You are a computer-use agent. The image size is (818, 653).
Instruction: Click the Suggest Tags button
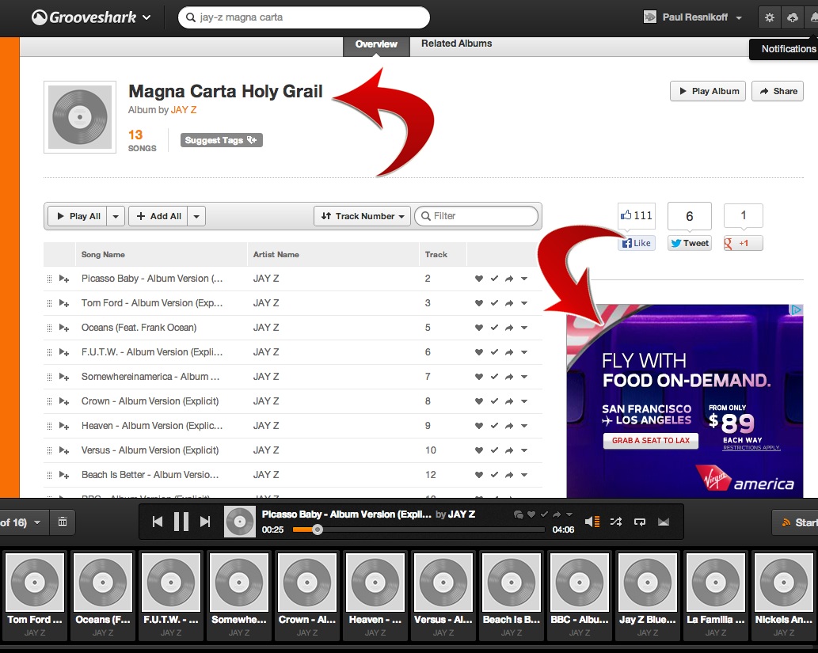tap(221, 140)
